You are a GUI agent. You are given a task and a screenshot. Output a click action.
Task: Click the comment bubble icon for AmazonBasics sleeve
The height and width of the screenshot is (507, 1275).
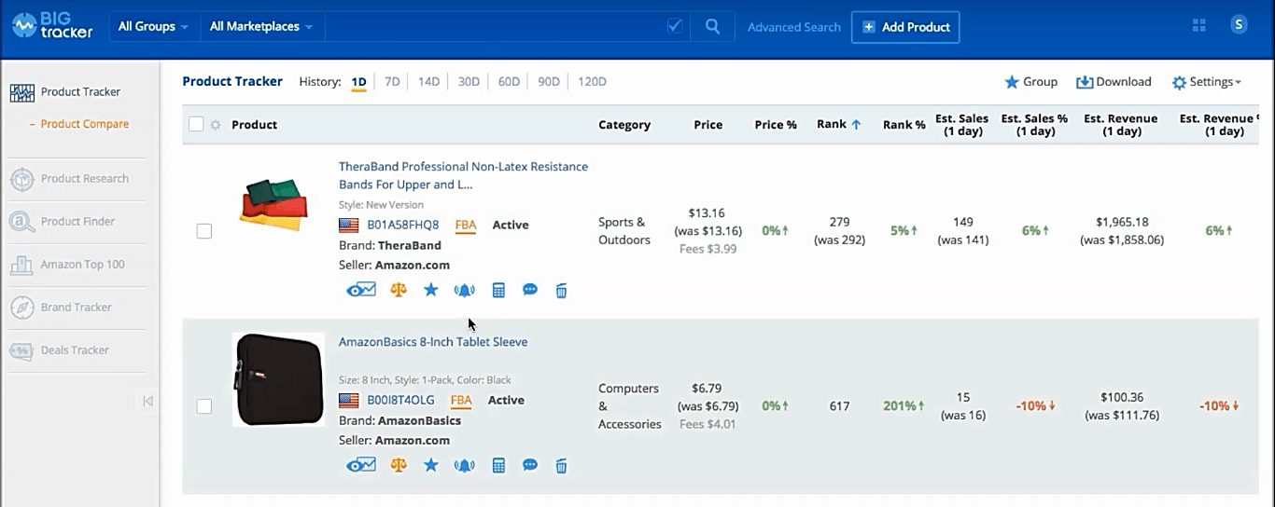(x=530, y=466)
